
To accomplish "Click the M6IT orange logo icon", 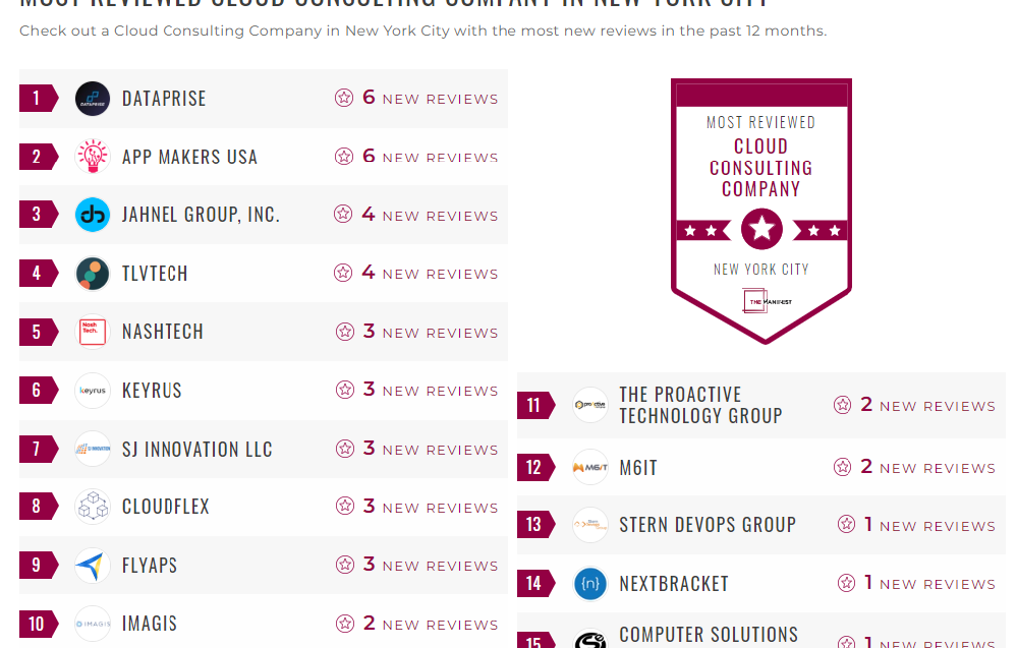I will 590,467.
